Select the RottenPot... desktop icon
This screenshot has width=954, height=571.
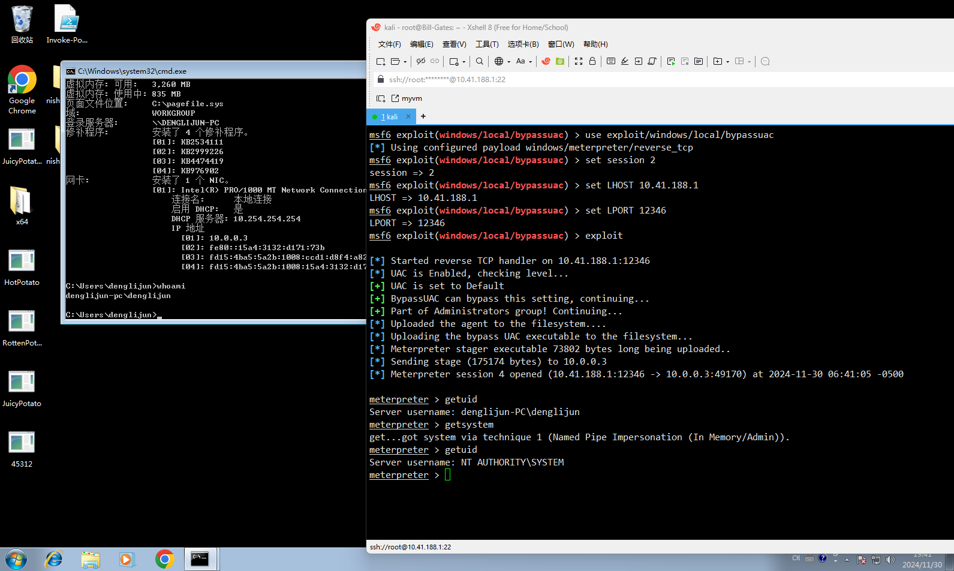pyautogui.click(x=22, y=327)
